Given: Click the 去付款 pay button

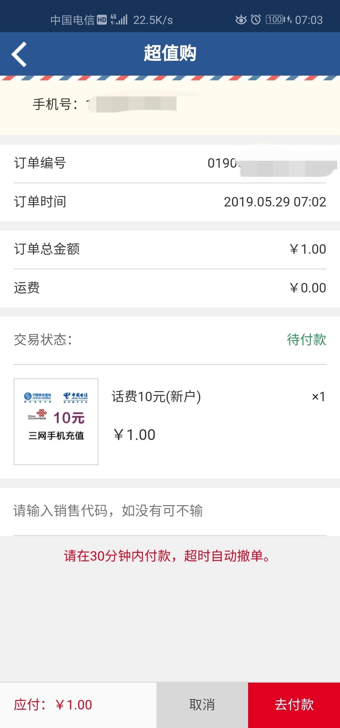Looking at the screenshot, I should coord(294,705).
